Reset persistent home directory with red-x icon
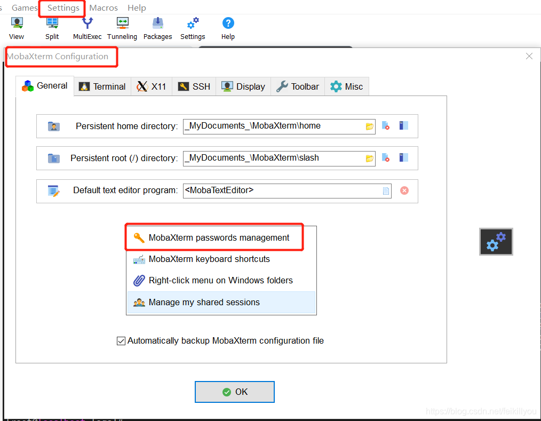 point(386,125)
